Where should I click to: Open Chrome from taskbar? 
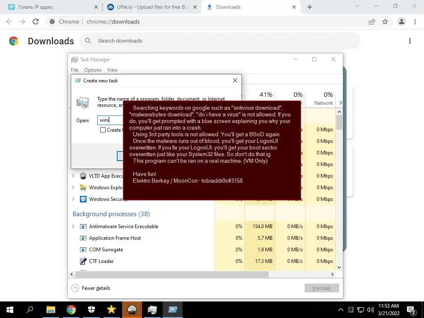[x=71, y=310]
